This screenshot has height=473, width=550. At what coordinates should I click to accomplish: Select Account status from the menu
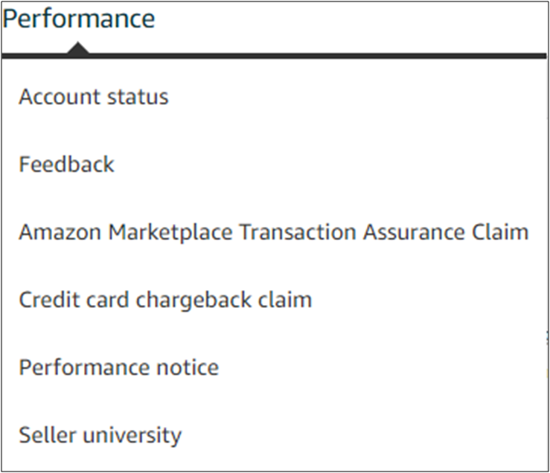pyautogui.click(x=94, y=97)
